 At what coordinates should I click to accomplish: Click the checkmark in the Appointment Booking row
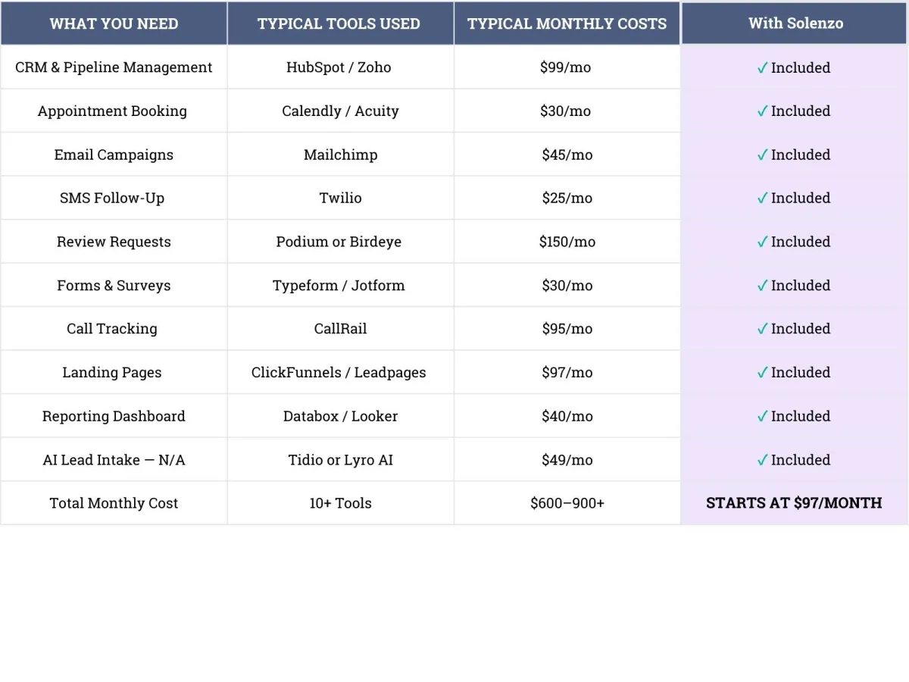pos(763,111)
